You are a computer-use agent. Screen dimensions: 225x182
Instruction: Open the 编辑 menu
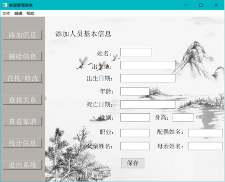[18, 13]
